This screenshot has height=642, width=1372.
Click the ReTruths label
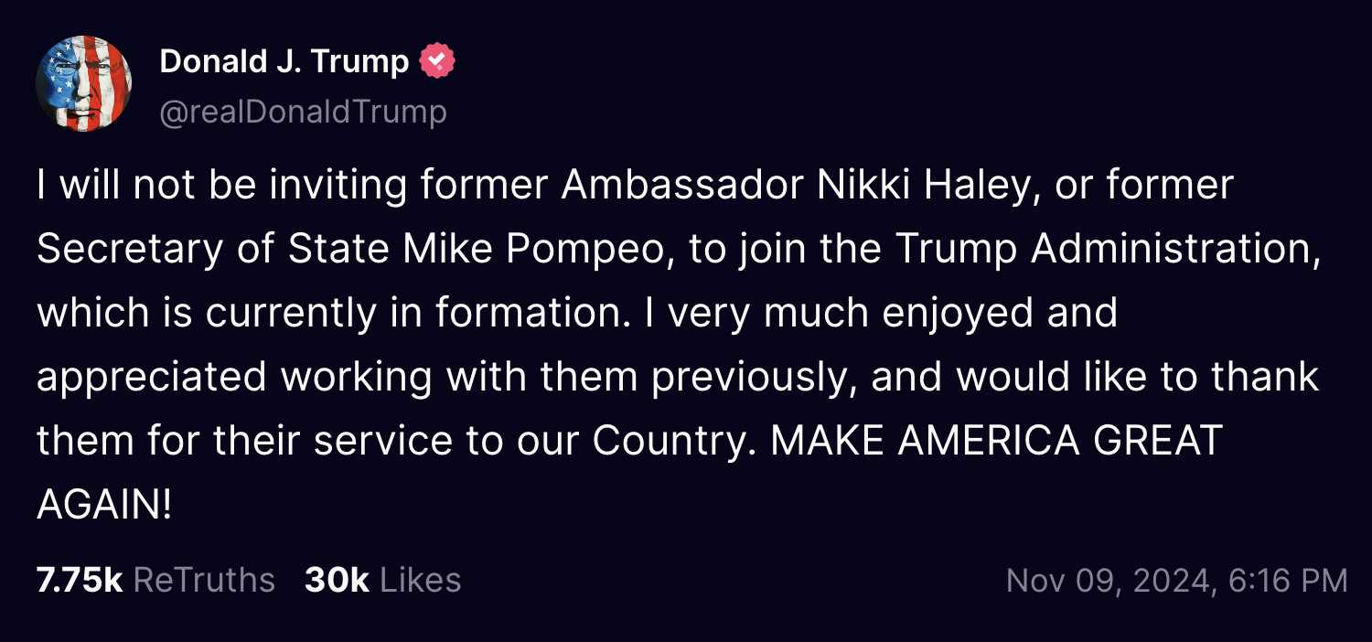point(204,580)
